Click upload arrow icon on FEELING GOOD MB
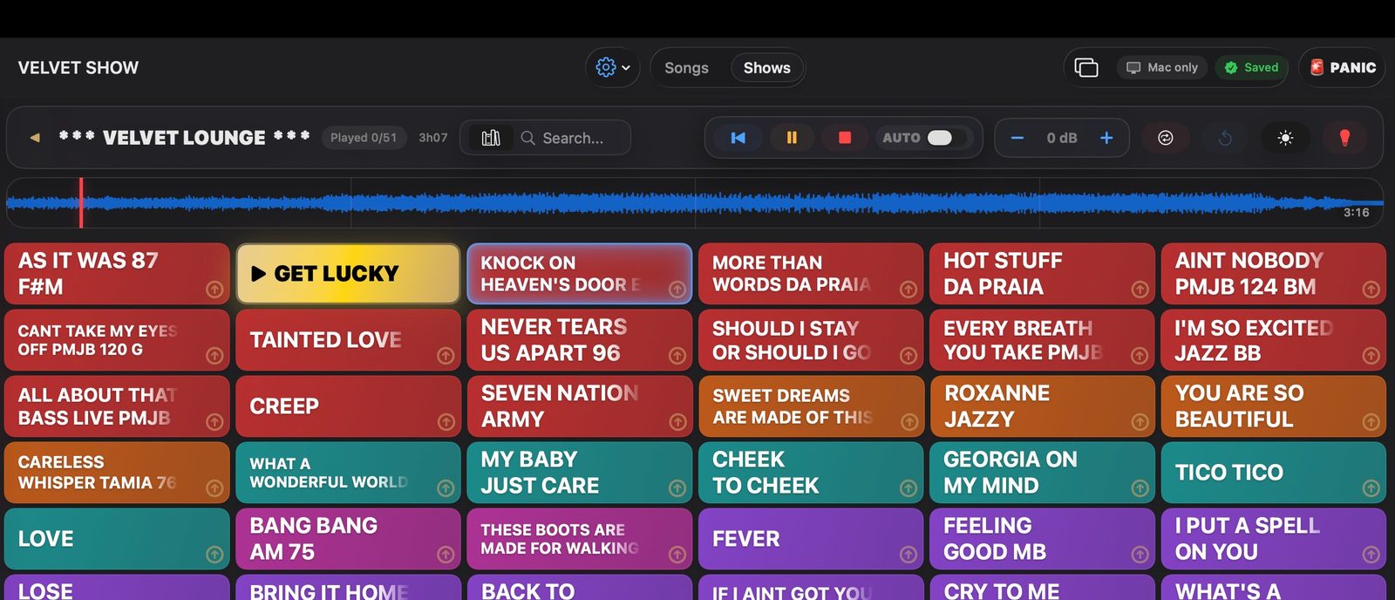Image resolution: width=1395 pixels, height=600 pixels. [x=1140, y=555]
